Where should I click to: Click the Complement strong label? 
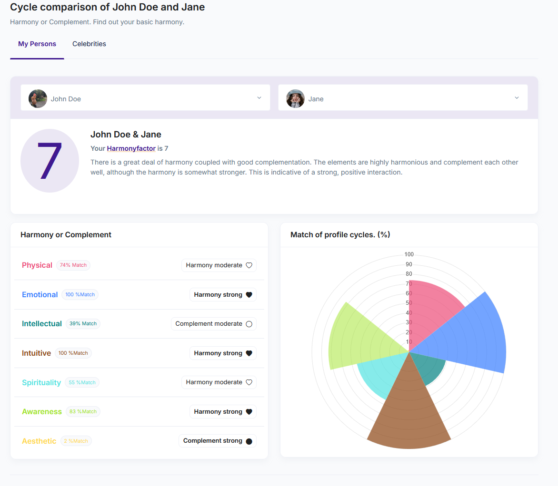[212, 441]
